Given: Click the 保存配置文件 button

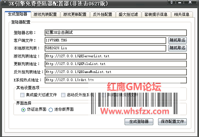Looking at the screenshot, I should [x=172, y=122].
